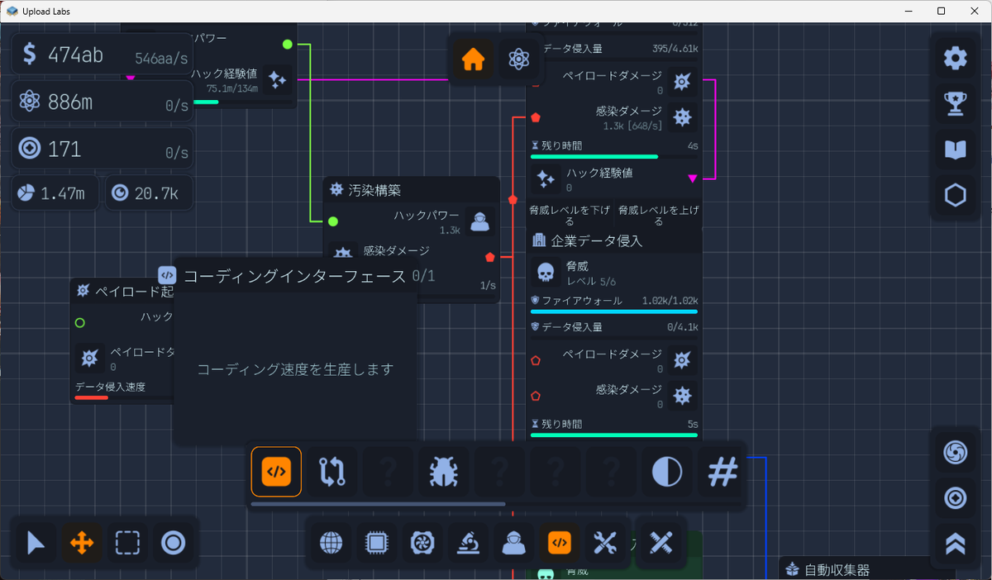
Task: Click the upper node ペイロードダメージ burst icon
Action: coord(681,81)
